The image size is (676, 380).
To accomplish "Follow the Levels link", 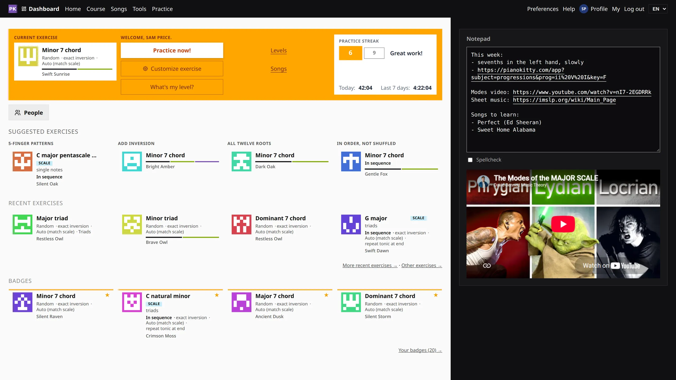I will pyautogui.click(x=279, y=50).
